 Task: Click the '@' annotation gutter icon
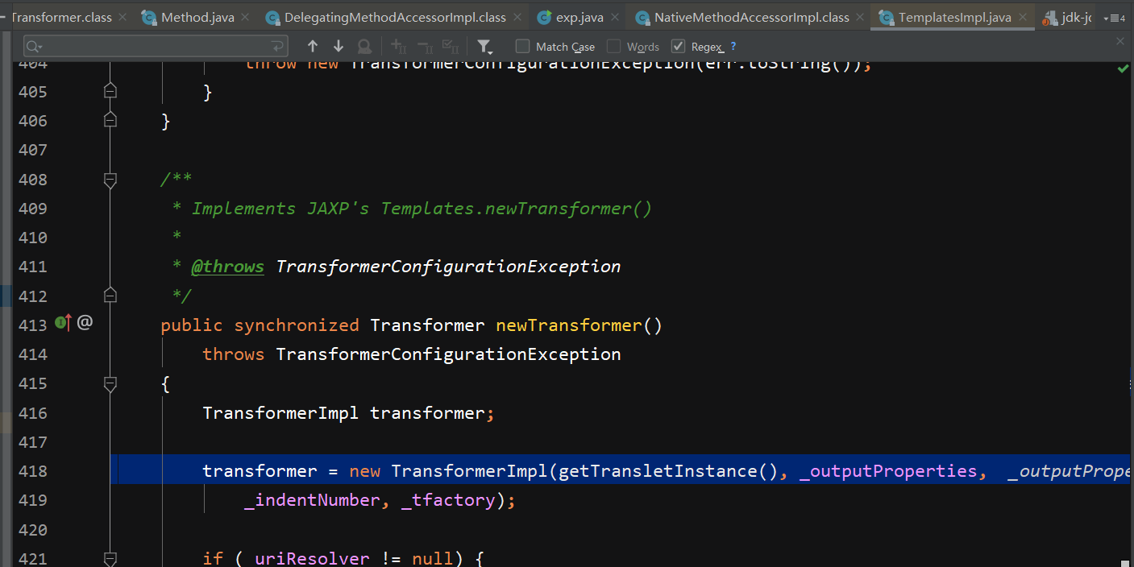coord(85,322)
